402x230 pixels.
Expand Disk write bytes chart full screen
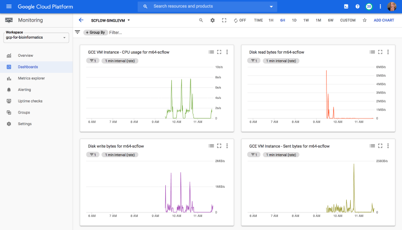coord(219,146)
